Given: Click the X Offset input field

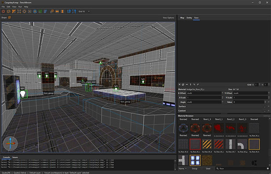Looking at the screenshot, I should tap(204, 93).
